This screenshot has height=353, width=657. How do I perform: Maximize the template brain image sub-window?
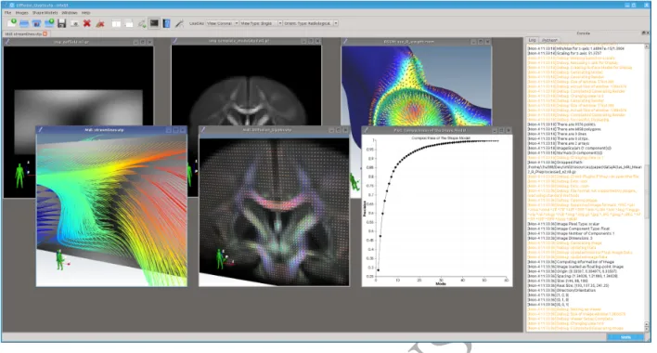coord(311,41)
